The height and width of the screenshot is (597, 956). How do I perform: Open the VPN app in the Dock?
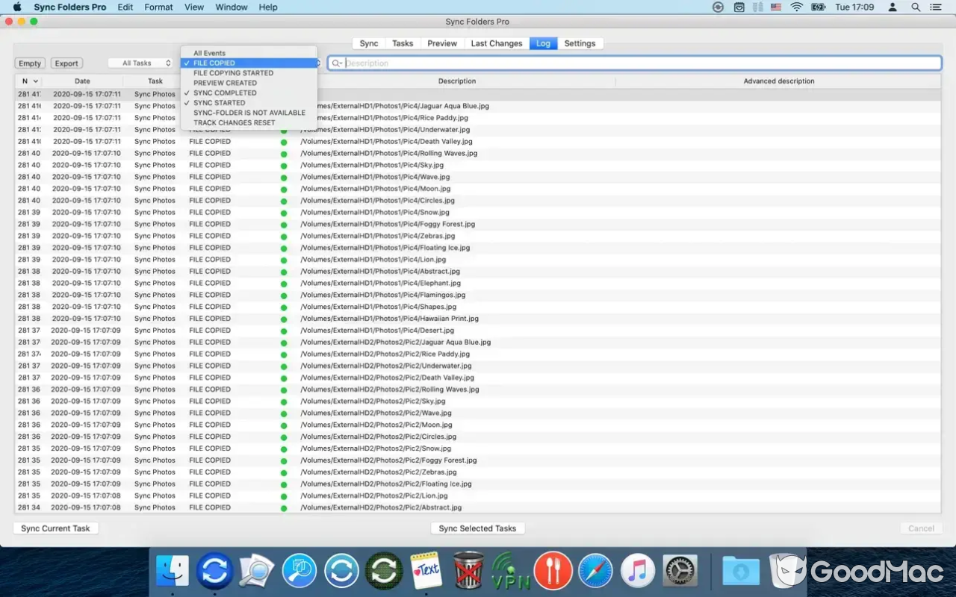tap(511, 570)
